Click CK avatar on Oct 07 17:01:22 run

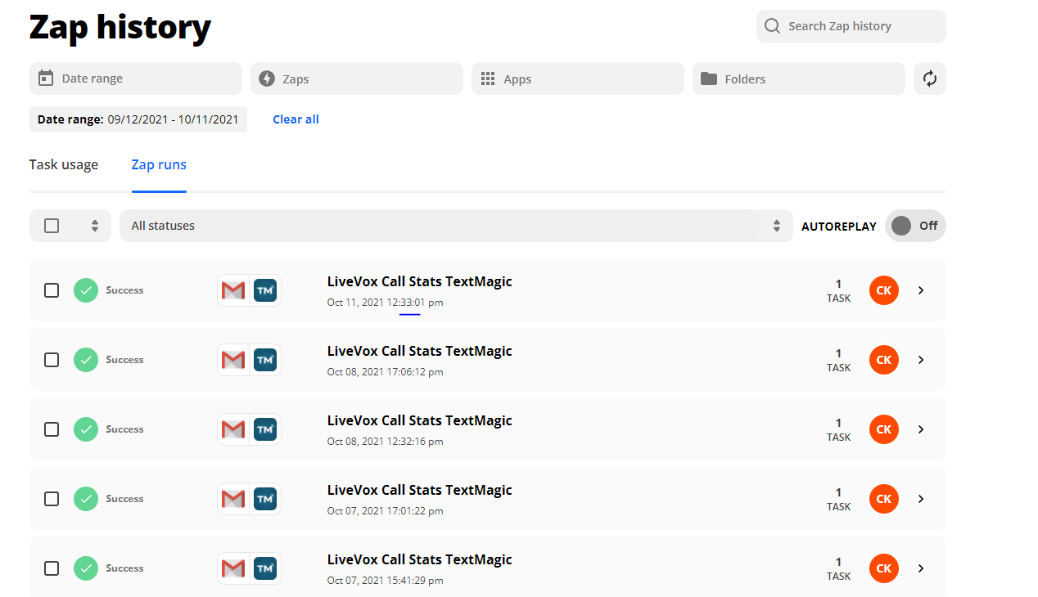[x=884, y=499]
